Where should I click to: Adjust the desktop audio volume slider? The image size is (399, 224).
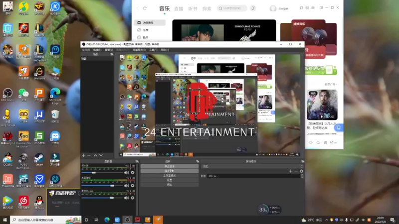(102, 186)
